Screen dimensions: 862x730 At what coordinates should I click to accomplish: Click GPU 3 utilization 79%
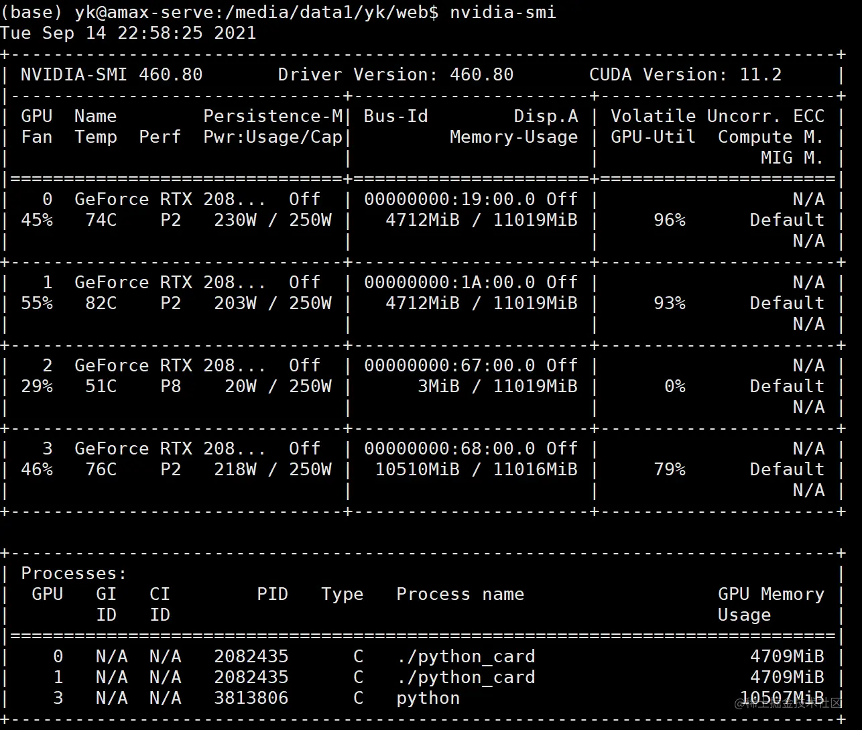click(670, 469)
